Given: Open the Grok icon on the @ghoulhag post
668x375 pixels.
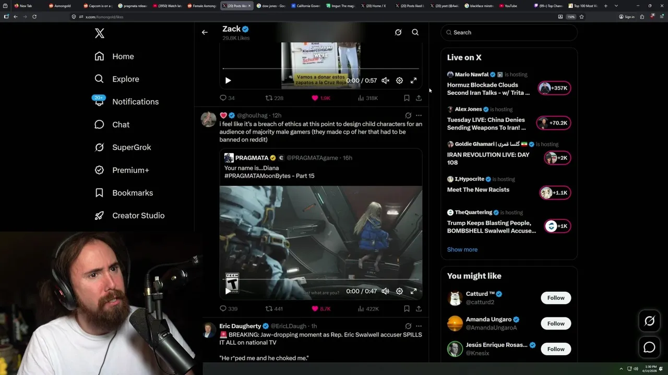Looking at the screenshot, I should click(408, 116).
